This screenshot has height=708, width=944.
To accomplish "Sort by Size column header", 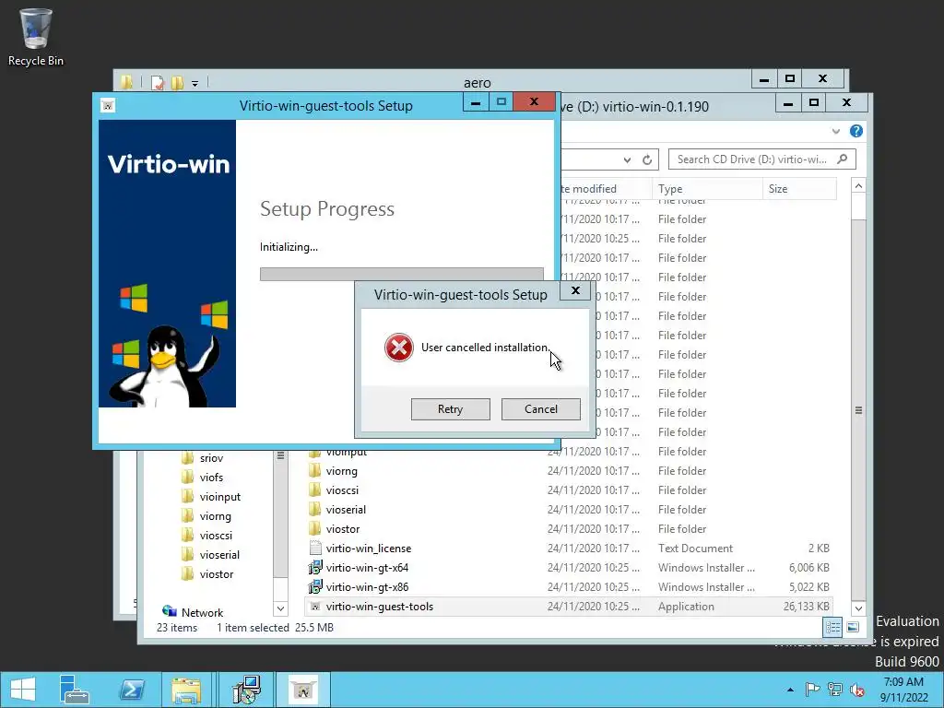I will 799,188.
